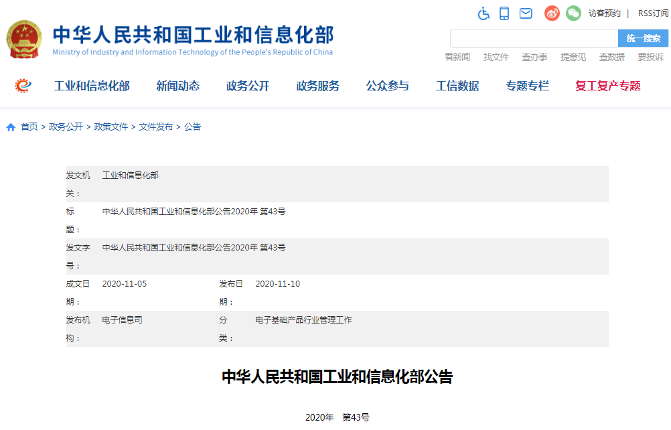Viewport: 671px width, 430px height.
Task: Click the 统一搜索 search button
Action: 644,38
